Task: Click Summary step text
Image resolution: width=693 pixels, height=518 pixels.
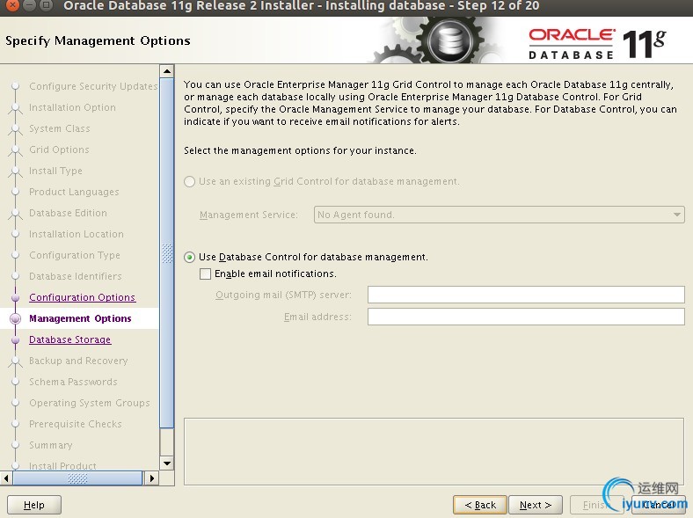Action: (x=51, y=445)
